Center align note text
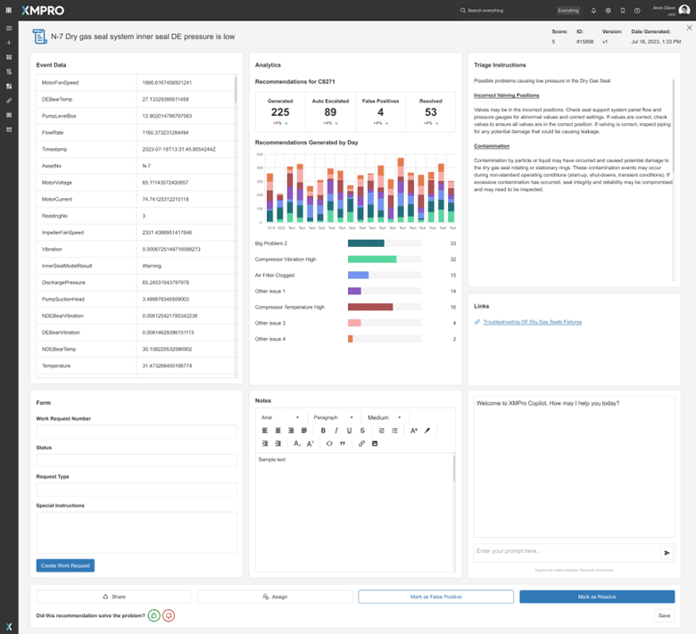This screenshot has width=696, height=634. pyautogui.click(x=278, y=431)
